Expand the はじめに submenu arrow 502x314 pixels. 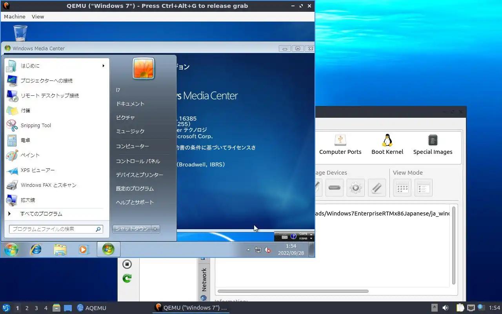click(104, 66)
